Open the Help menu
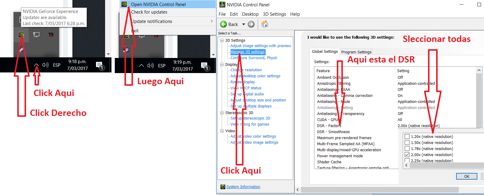 (x=295, y=14)
